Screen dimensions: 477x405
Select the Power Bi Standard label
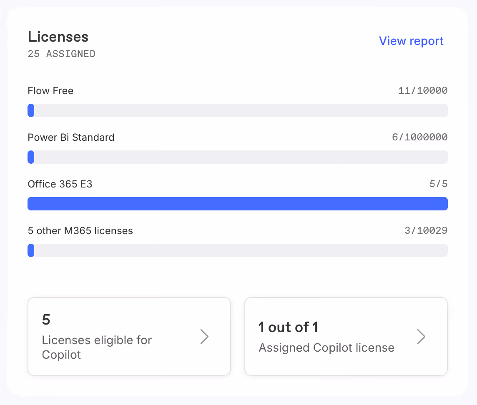71,137
